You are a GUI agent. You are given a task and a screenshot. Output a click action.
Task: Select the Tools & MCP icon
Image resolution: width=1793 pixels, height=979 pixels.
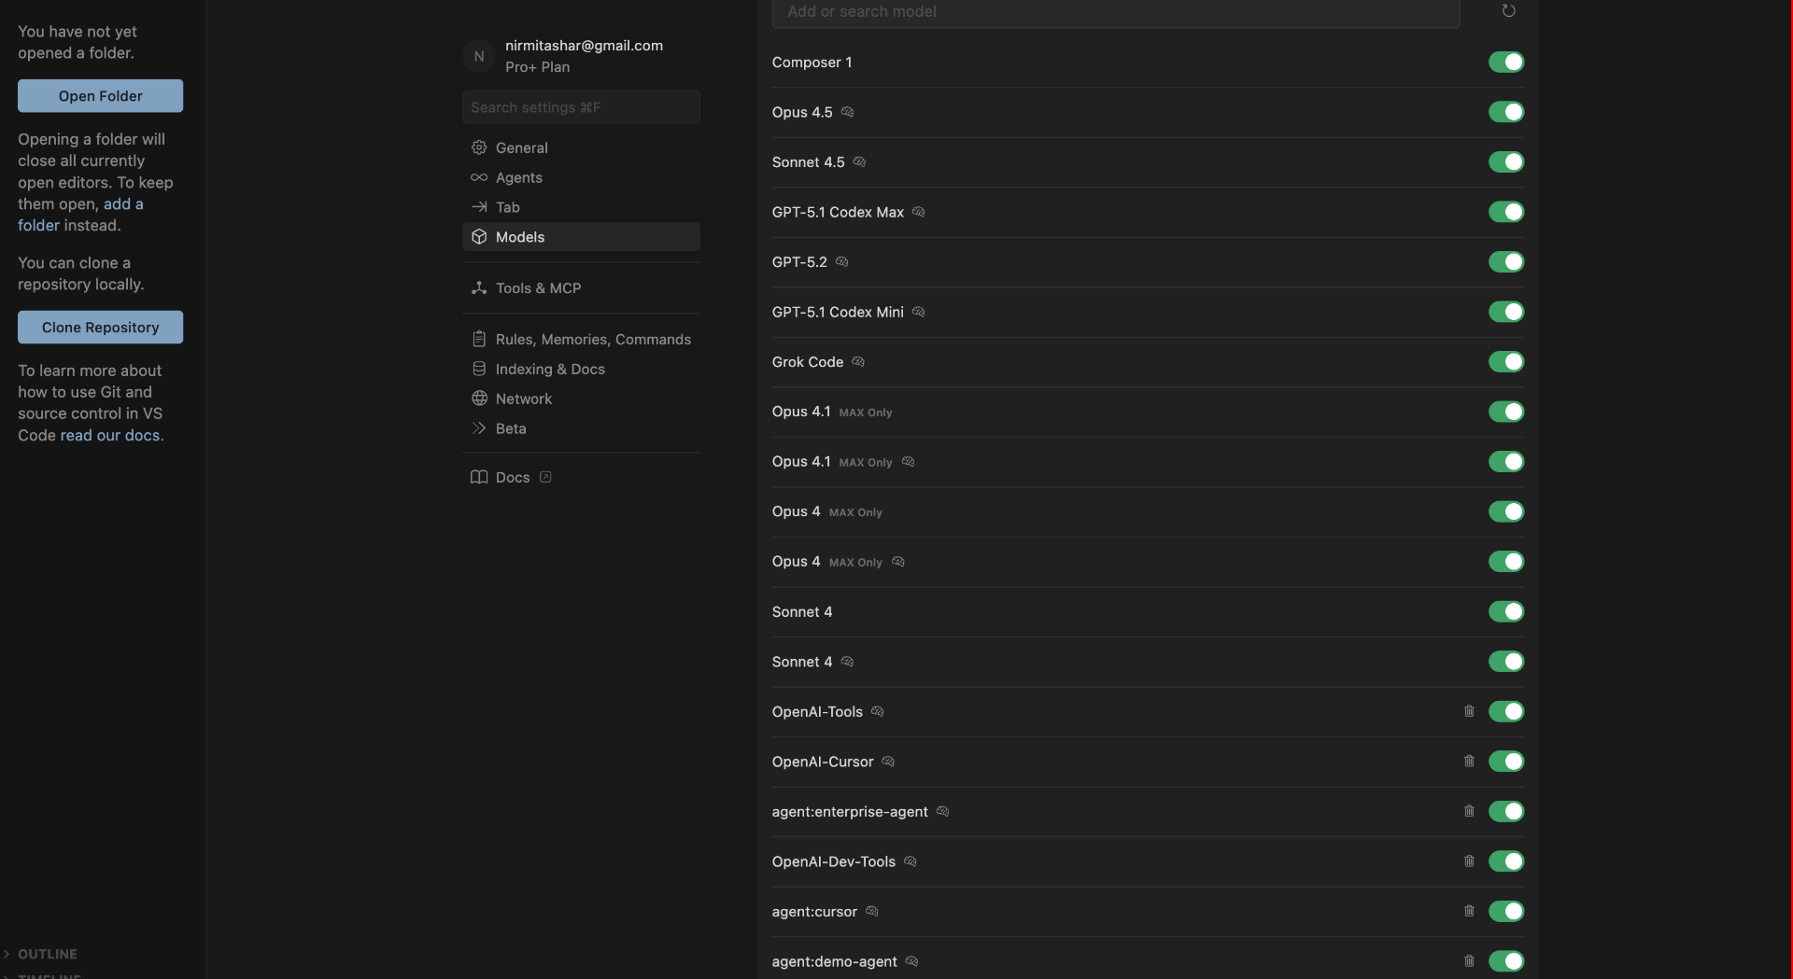[479, 288]
